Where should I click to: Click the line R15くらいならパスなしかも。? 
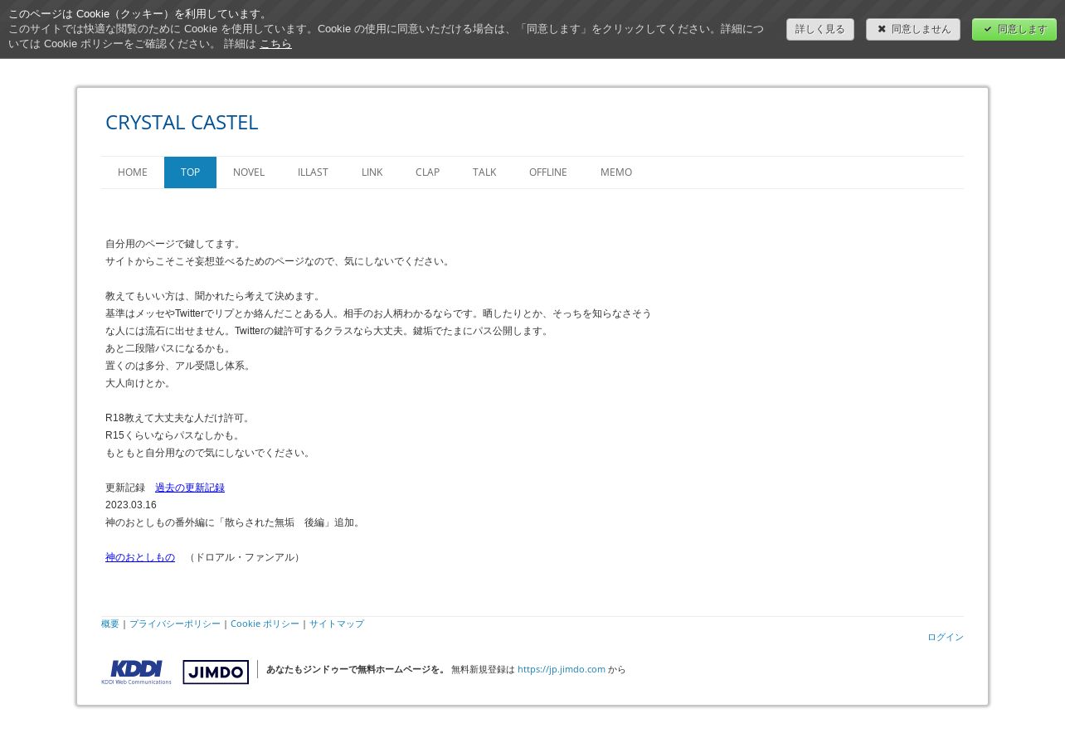174,435
